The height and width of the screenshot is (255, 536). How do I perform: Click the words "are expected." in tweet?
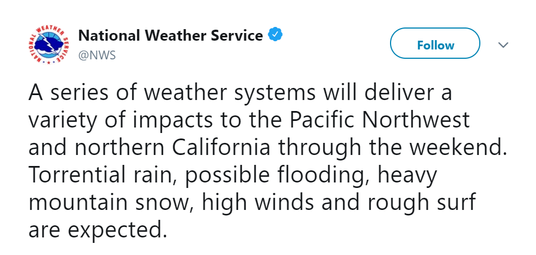click(x=97, y=229)
